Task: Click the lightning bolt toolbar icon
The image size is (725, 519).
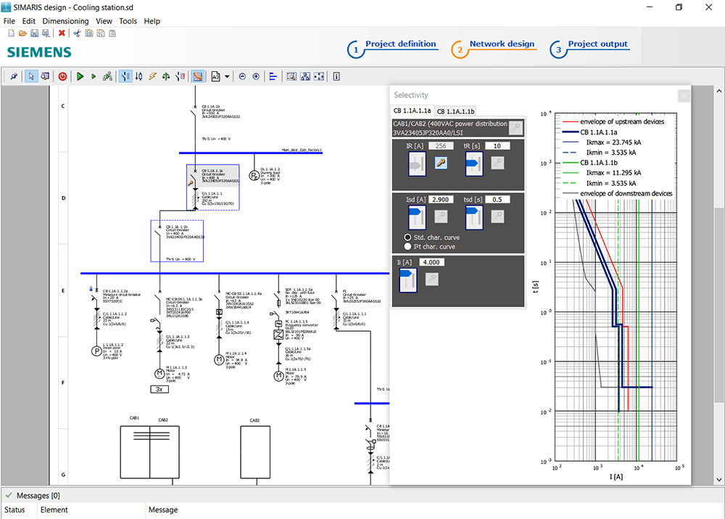Action: (152, 76)
